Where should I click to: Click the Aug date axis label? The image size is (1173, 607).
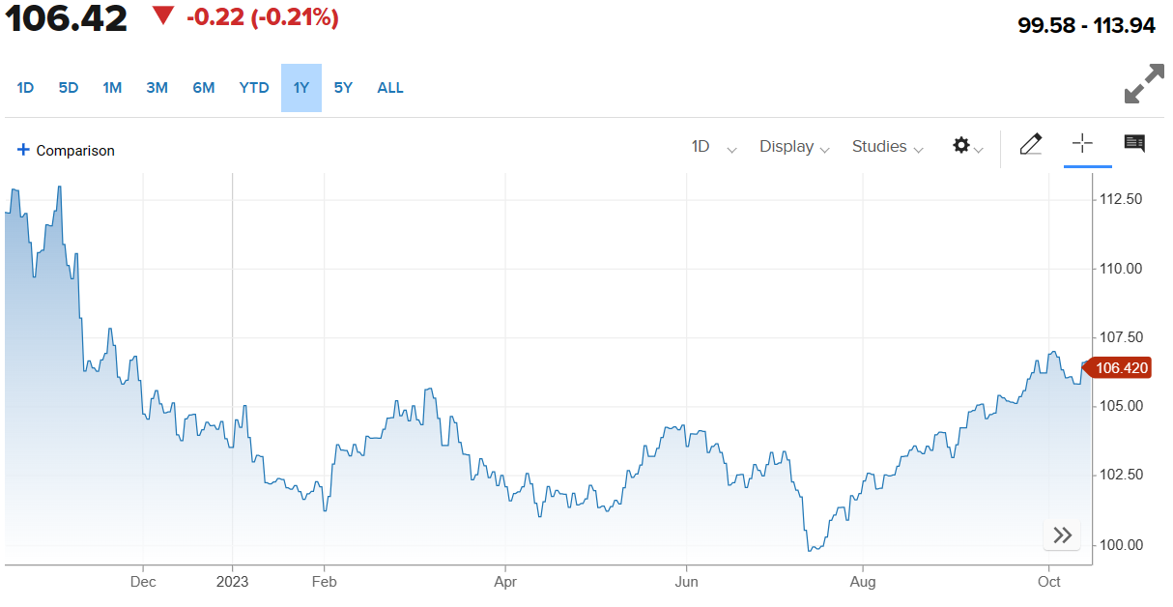tap(863, 581)
